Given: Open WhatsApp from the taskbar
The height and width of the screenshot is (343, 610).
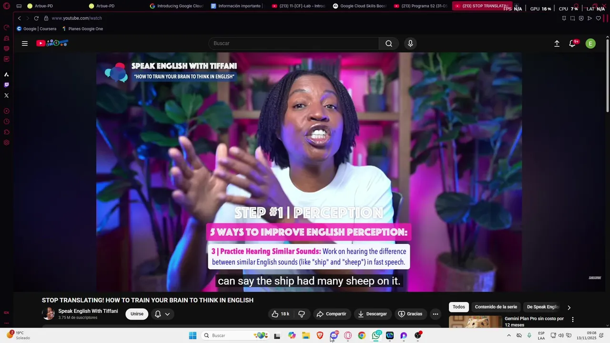Looking at the screenshot, I should pyautogui.click(x=376, y=335).
